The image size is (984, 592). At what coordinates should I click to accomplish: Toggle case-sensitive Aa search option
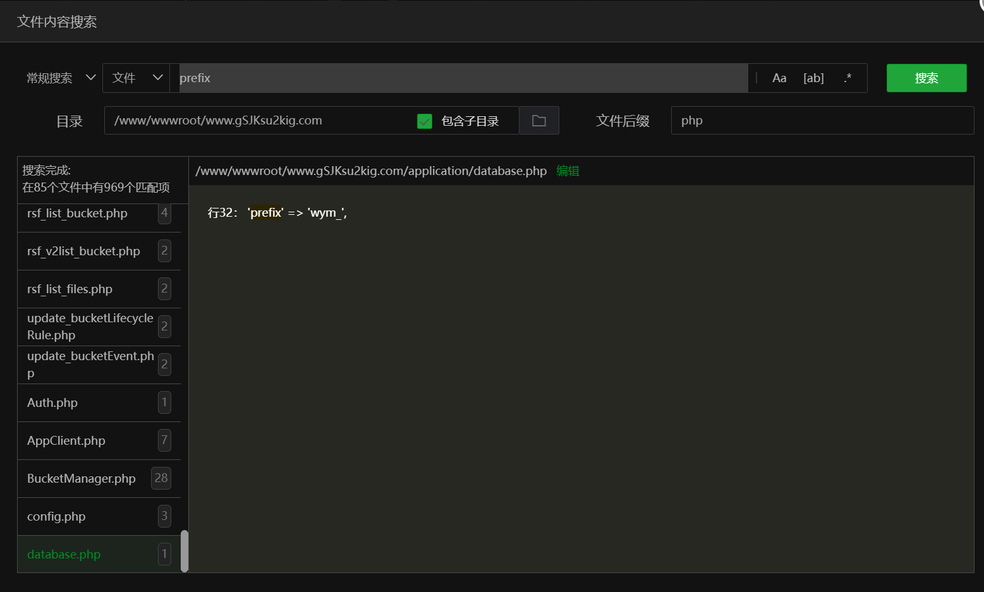(x=779, y=78)
